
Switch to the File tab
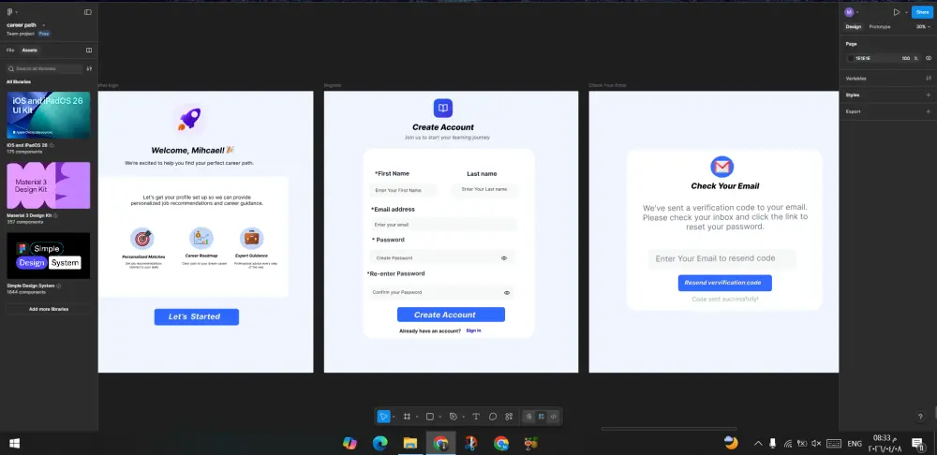[x=10, y=51]
